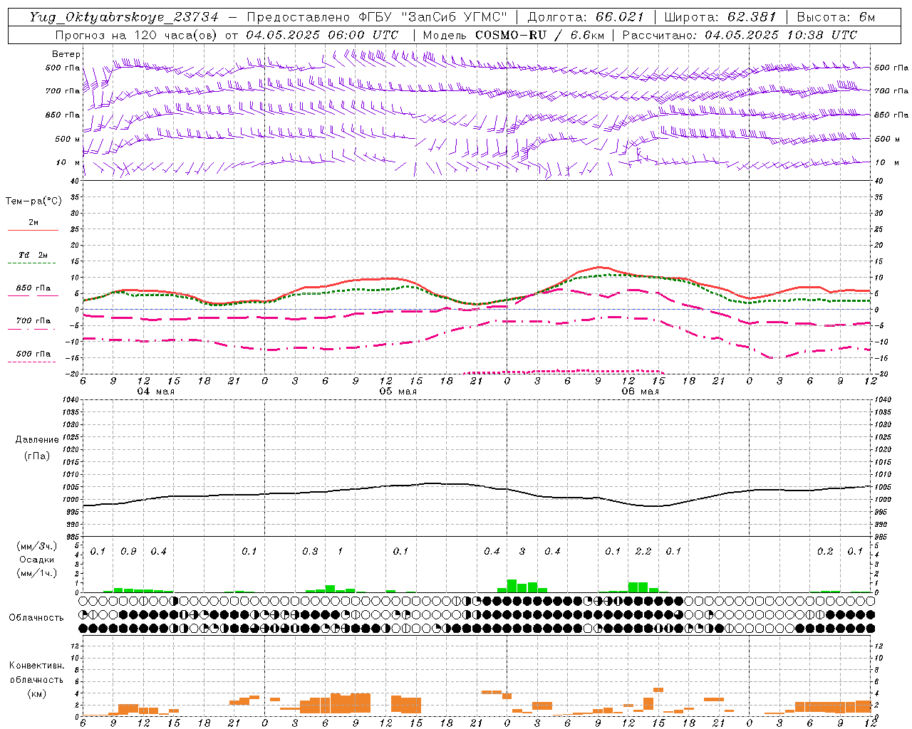Screen dimensions: 912x729
Task: Click the station title Yug_Oktyabrskoye_23734
Action: [124, 17]
